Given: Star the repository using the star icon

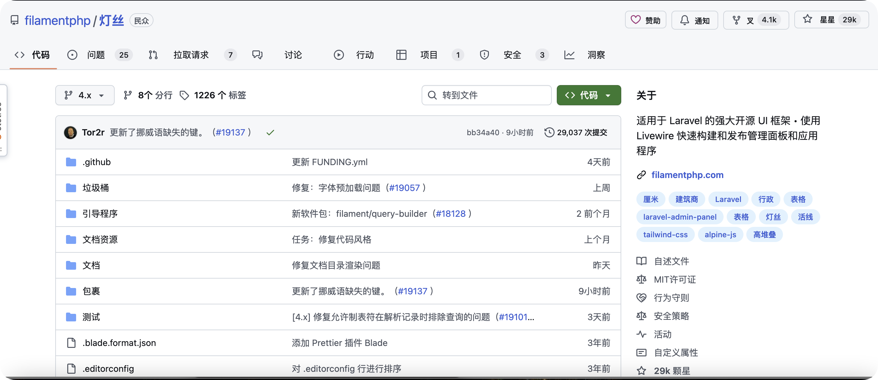Looking at the screenshot, I should [x=807, y=19].
